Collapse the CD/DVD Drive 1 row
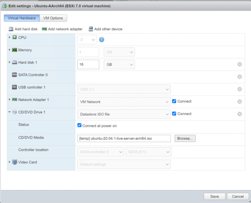This screenshot has height=203, width=251. (x=9, y=112)
